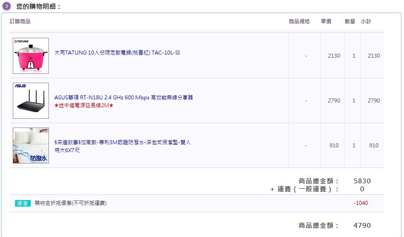
Task: Click the -1040 discount amount
Action: tap(361, 203)
